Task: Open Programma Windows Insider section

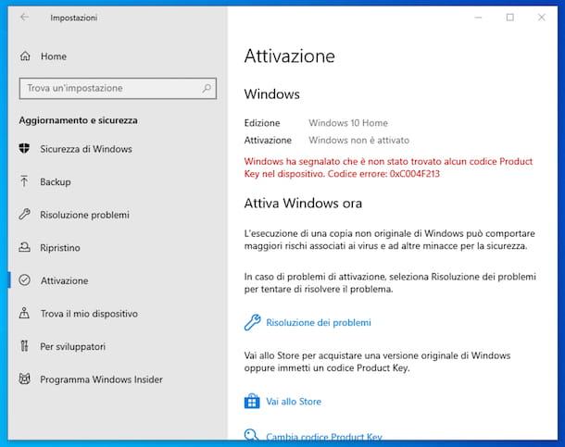Action: [101, 379]
